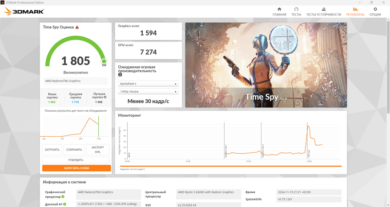
Task: Click the Graphics test 1 marker in chart
Action: (226, 151)
